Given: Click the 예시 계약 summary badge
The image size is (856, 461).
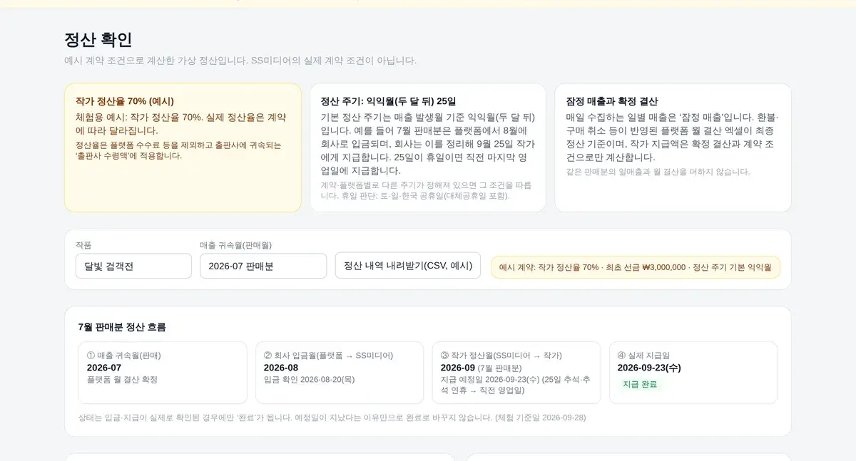Looking at the screenshot, I should (x=636, y=267).
